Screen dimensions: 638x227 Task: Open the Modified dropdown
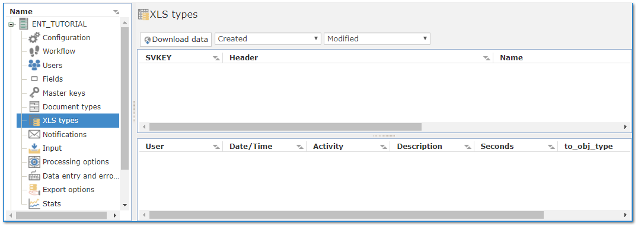point(377,39)
